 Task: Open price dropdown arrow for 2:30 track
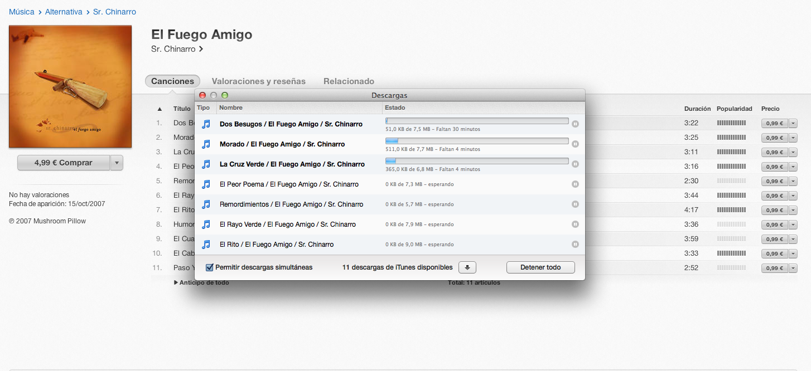[793, 181]
